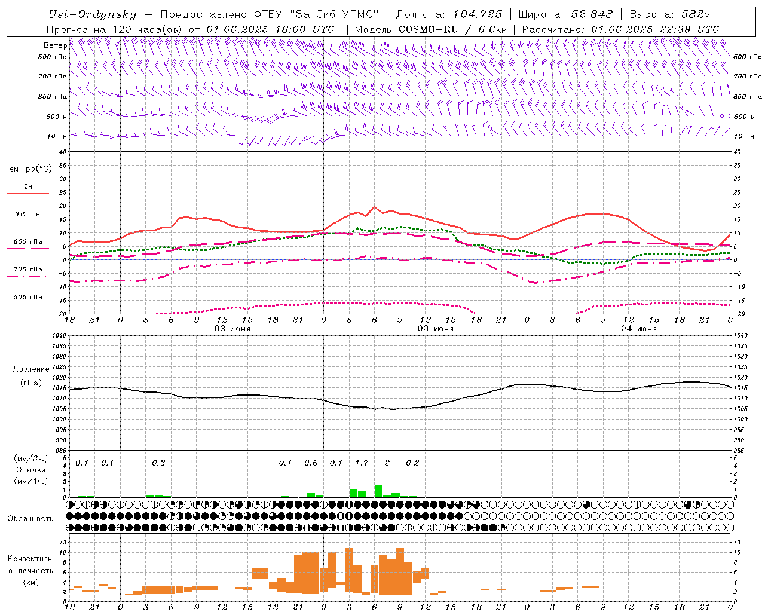
Task: Click the 0.2 precipitation amount value
Action: click(x=412, y=463)
